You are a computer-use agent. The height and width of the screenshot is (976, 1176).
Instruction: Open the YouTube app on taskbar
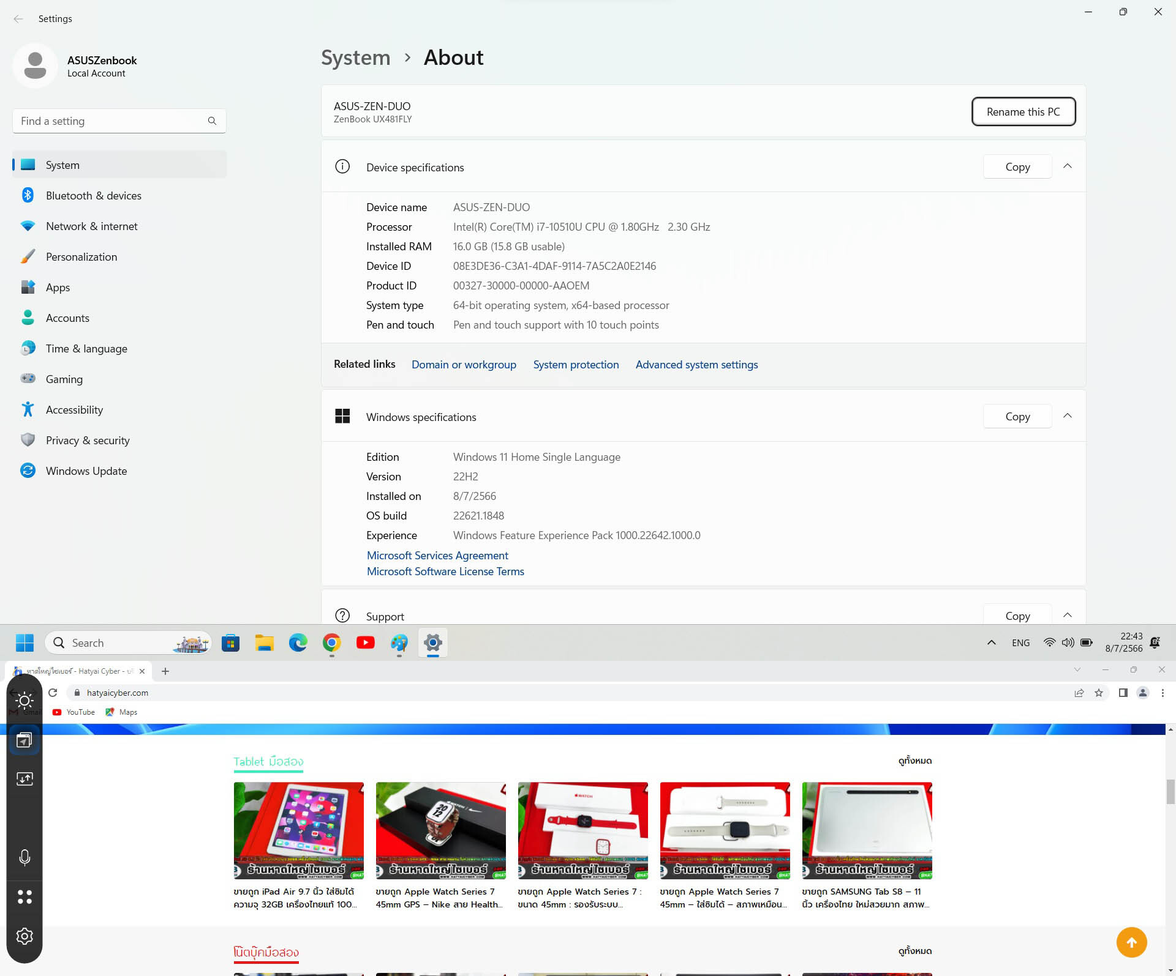point(366,643)
